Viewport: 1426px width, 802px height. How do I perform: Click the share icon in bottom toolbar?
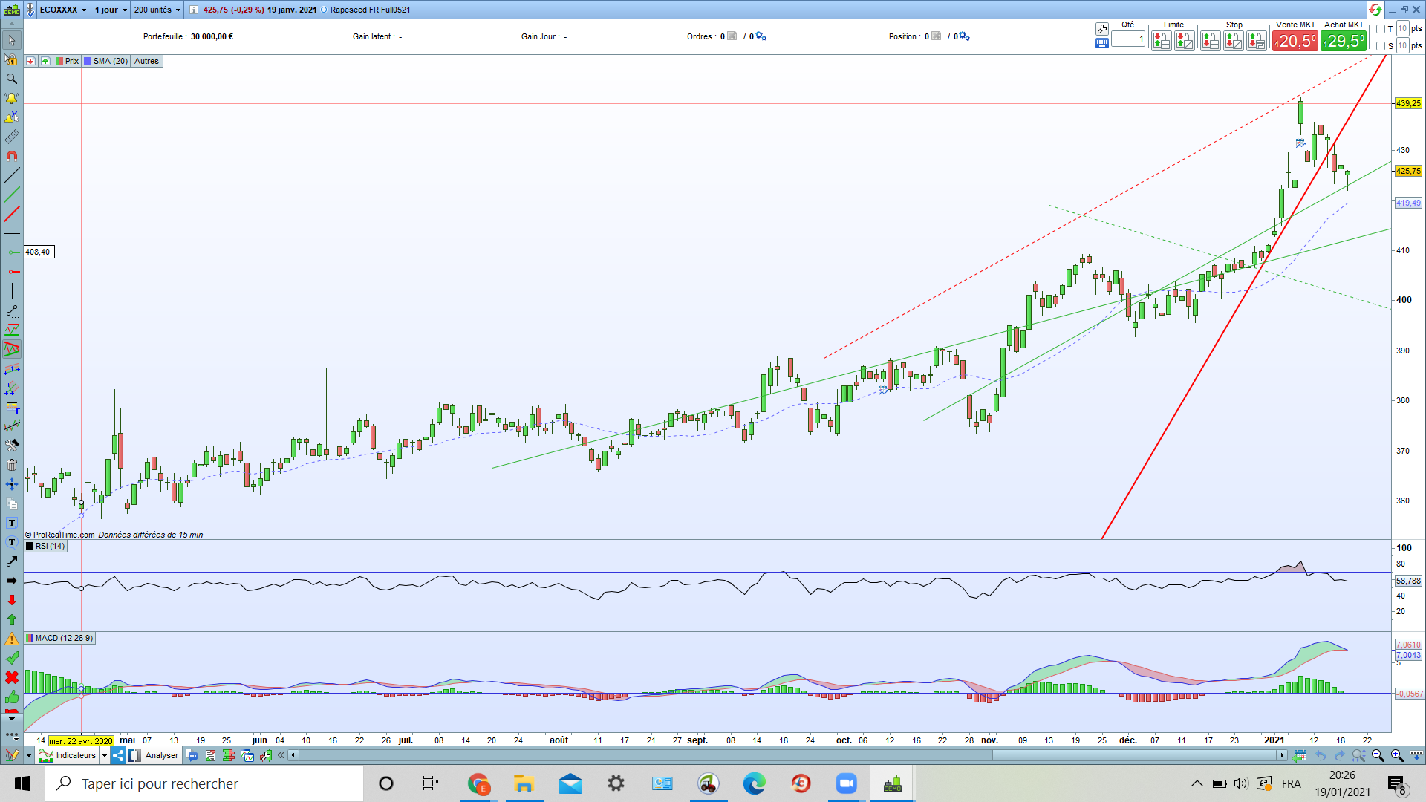pyautogui.click(x=119, y=755)
